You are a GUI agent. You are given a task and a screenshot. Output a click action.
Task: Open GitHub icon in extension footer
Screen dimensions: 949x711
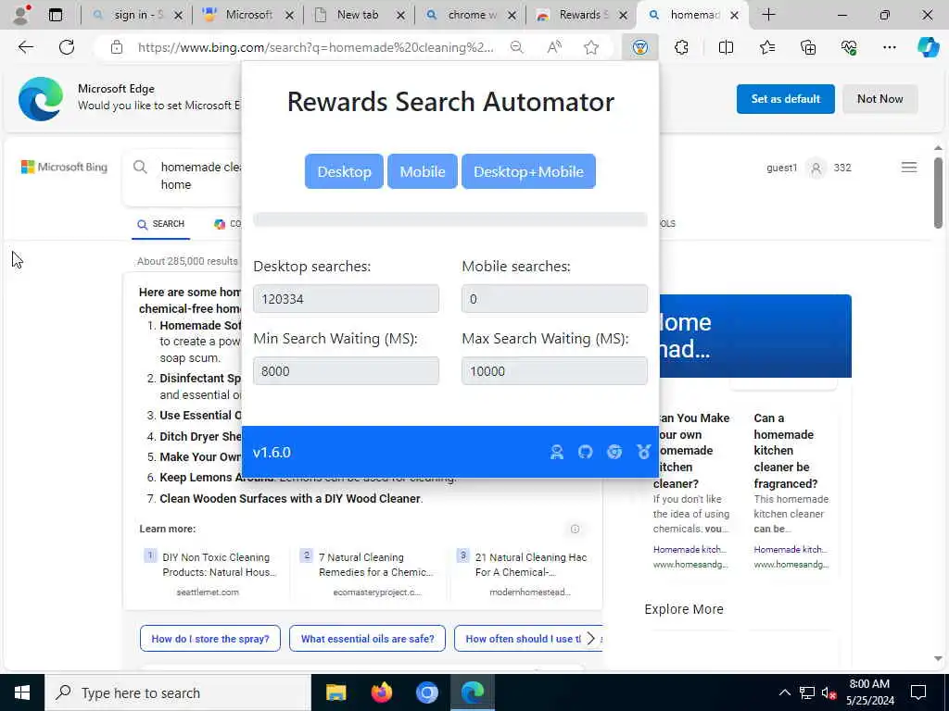586,452
